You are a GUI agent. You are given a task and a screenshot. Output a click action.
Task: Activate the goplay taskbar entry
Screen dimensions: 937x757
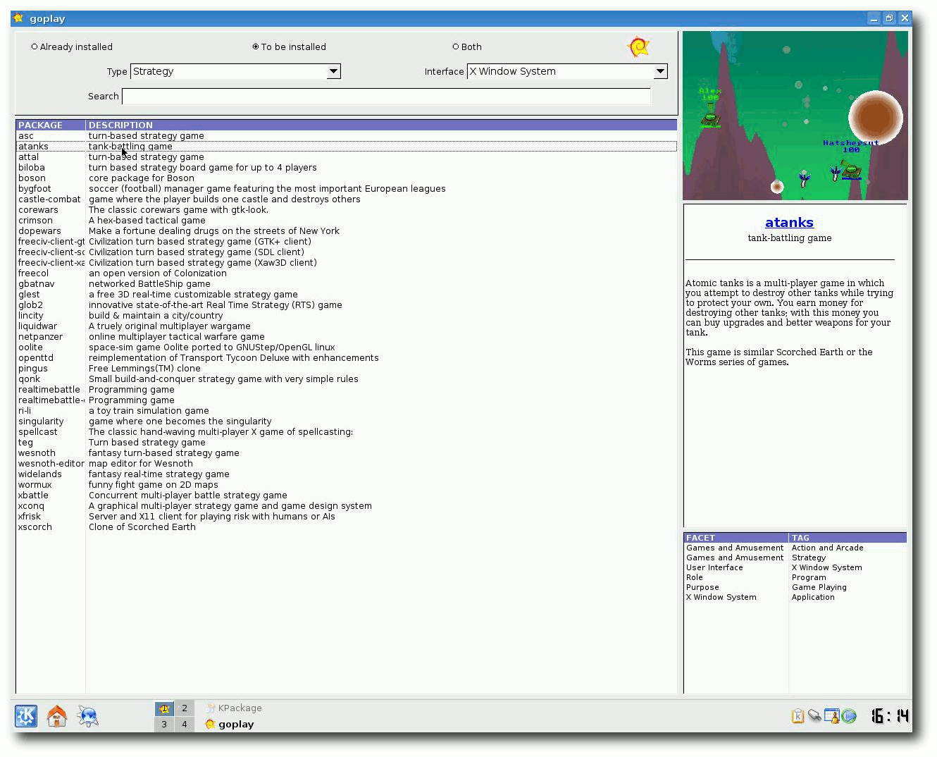(x=230, y=724)
